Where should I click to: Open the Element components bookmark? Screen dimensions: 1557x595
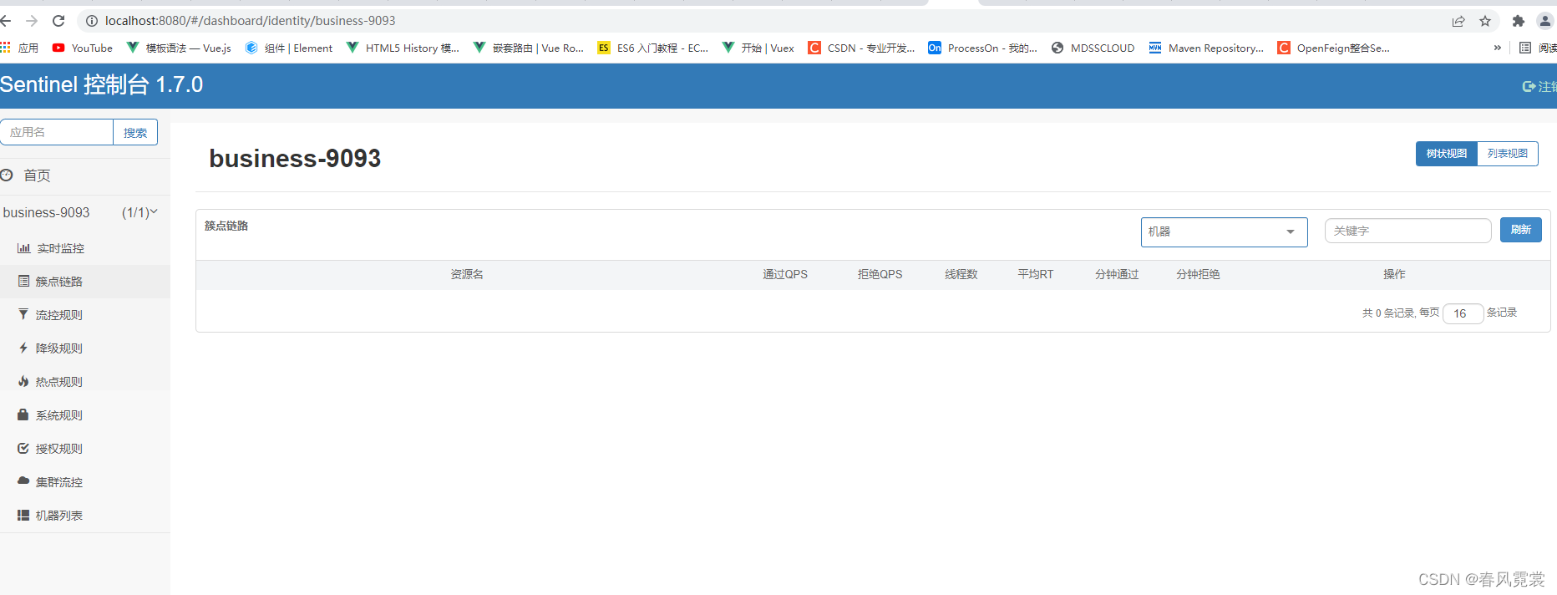(289, 48)
